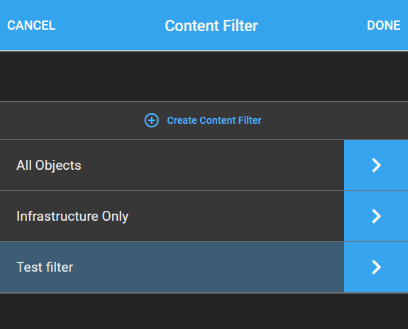Image resolution: width=408 pixels, height=329 pixels.
Task: Open details arrow for Infrastructure Only
Action: click(376, 216)
